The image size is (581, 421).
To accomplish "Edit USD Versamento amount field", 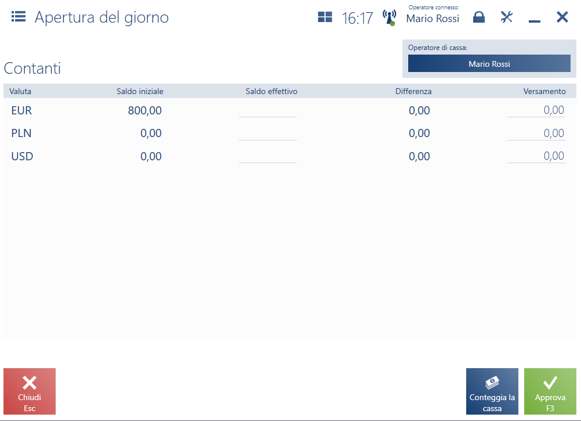I will (536, 156).
